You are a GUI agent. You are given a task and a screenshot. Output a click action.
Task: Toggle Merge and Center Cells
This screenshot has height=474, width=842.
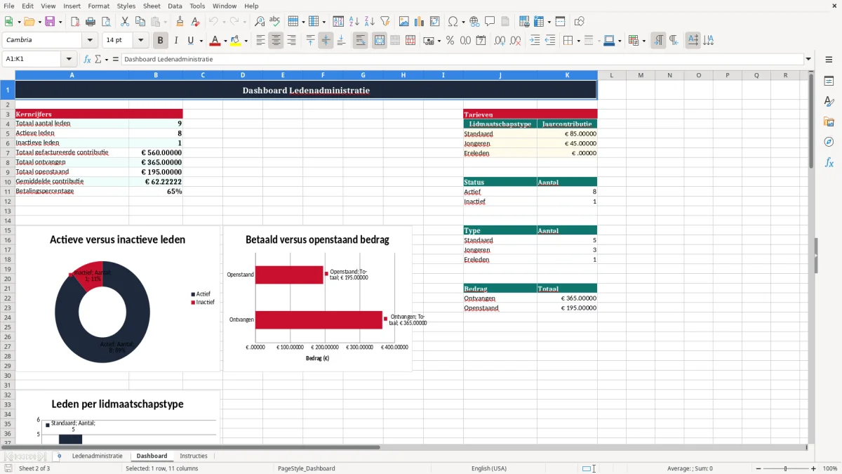click(x=380, y=41)
